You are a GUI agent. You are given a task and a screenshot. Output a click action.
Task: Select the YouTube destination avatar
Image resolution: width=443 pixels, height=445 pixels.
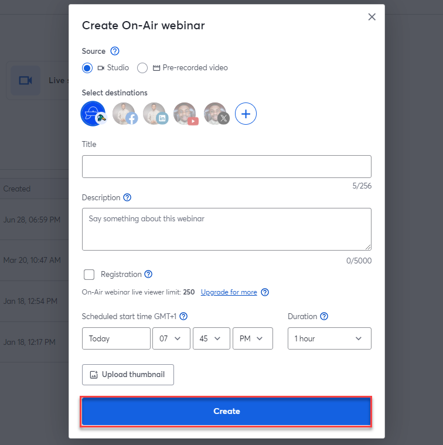click(x=185, y=114)
